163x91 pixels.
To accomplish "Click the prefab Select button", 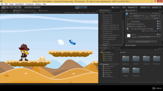I will [x=137, y=18].
